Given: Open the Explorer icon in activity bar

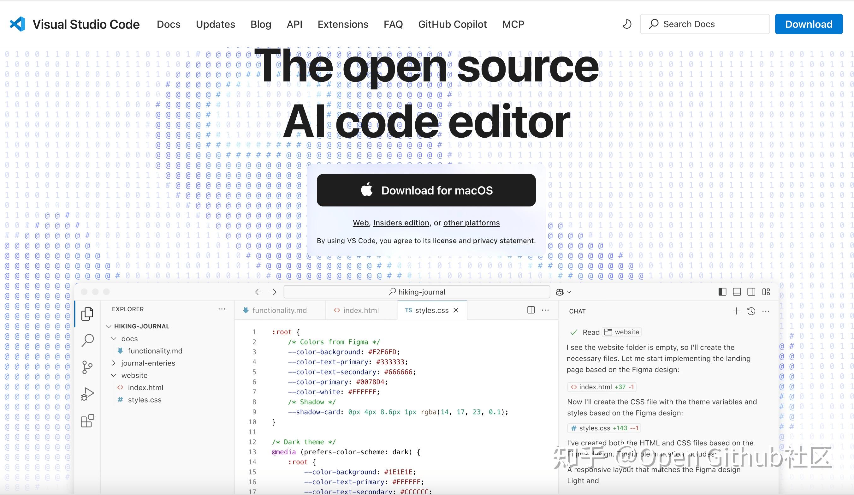Looking at the screenshot, I should [87, 313].
